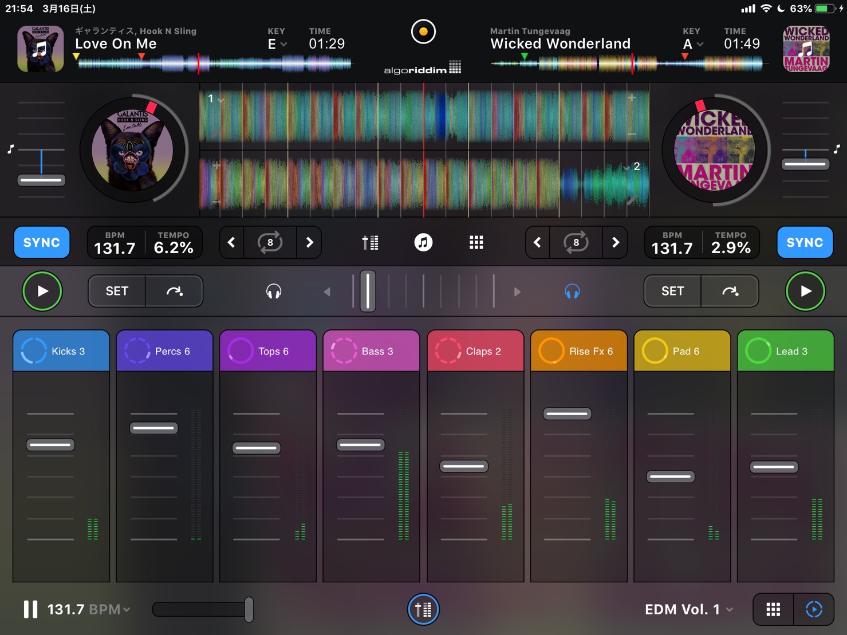Tap the right deck Wicked Wonderland jog wheel
Viewport: 847px width, 635px height.
tap(715, 150)
